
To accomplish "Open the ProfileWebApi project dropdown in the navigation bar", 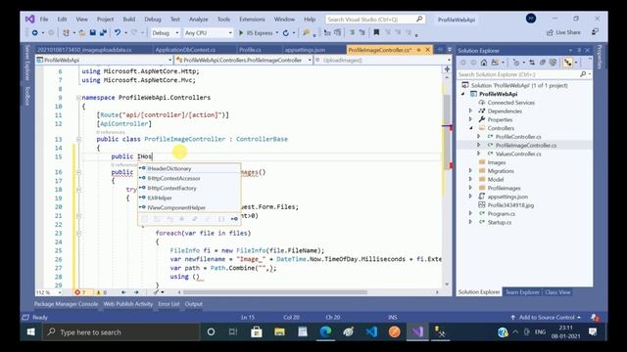I will pos(104,60).
